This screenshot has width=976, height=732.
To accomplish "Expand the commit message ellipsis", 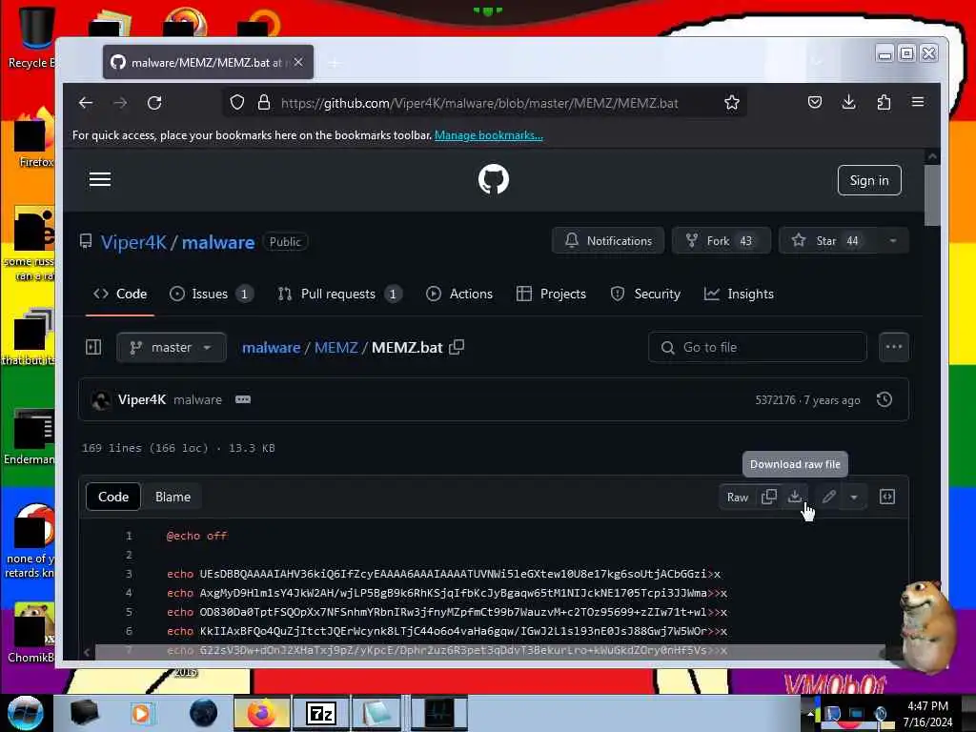I will (x=243, y=399).
